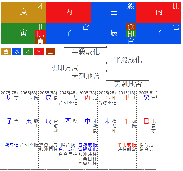Click the red 比 hidden stem in 寅 cell
Screen dimensions: 183x171
(x=40, y=34)
